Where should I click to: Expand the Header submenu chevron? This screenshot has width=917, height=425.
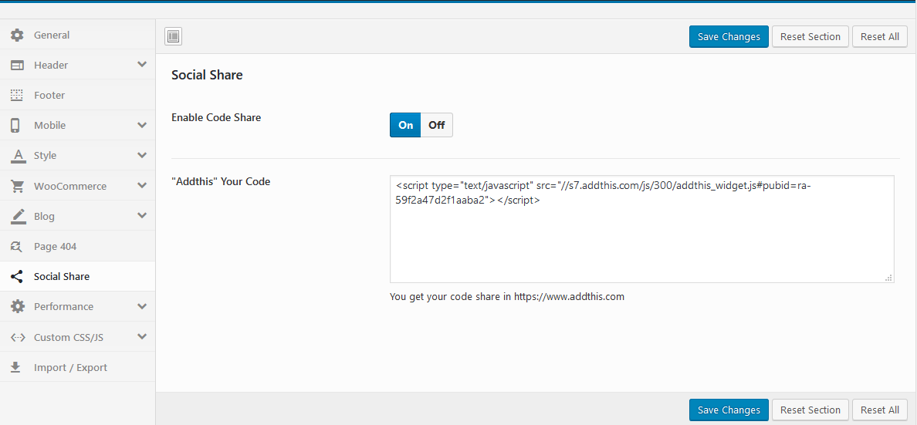(x=141, y=64)
